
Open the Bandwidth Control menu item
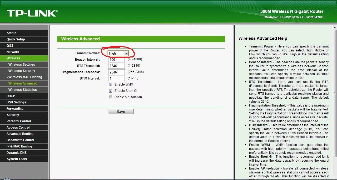[24, 140]
